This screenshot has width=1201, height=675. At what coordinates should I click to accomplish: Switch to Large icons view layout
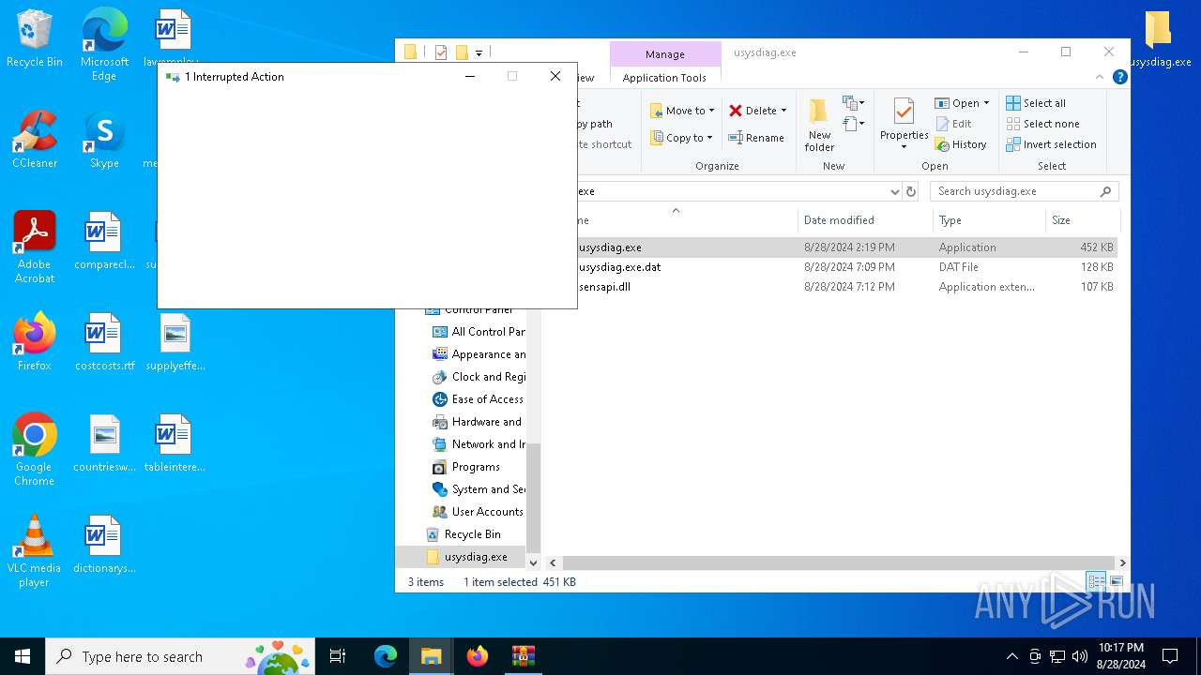pos(1117,582)
